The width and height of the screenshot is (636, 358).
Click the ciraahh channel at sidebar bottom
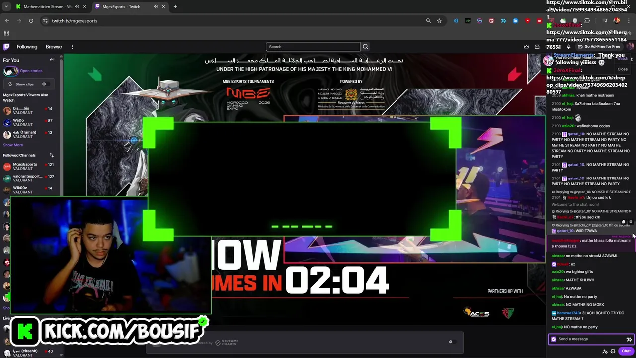[30, 353]
